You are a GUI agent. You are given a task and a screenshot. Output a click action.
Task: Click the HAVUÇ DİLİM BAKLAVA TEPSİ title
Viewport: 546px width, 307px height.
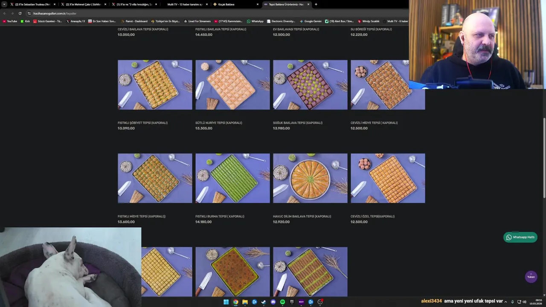coord(302,216)
